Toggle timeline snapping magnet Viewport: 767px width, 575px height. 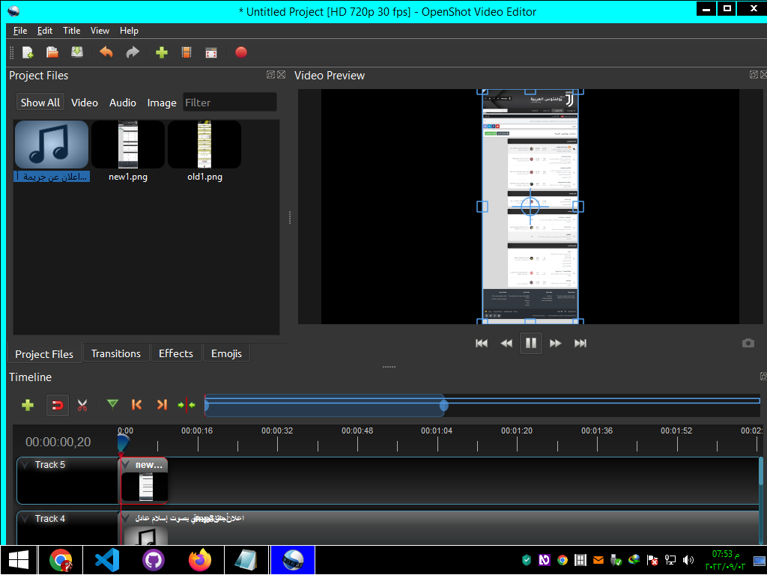point(57,405)
